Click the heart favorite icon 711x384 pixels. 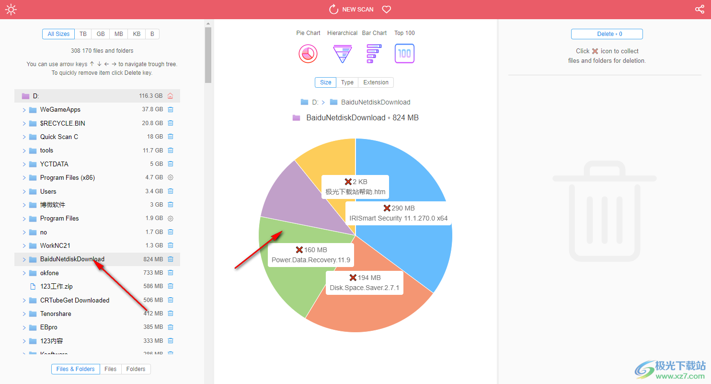[x=387, y=10]
